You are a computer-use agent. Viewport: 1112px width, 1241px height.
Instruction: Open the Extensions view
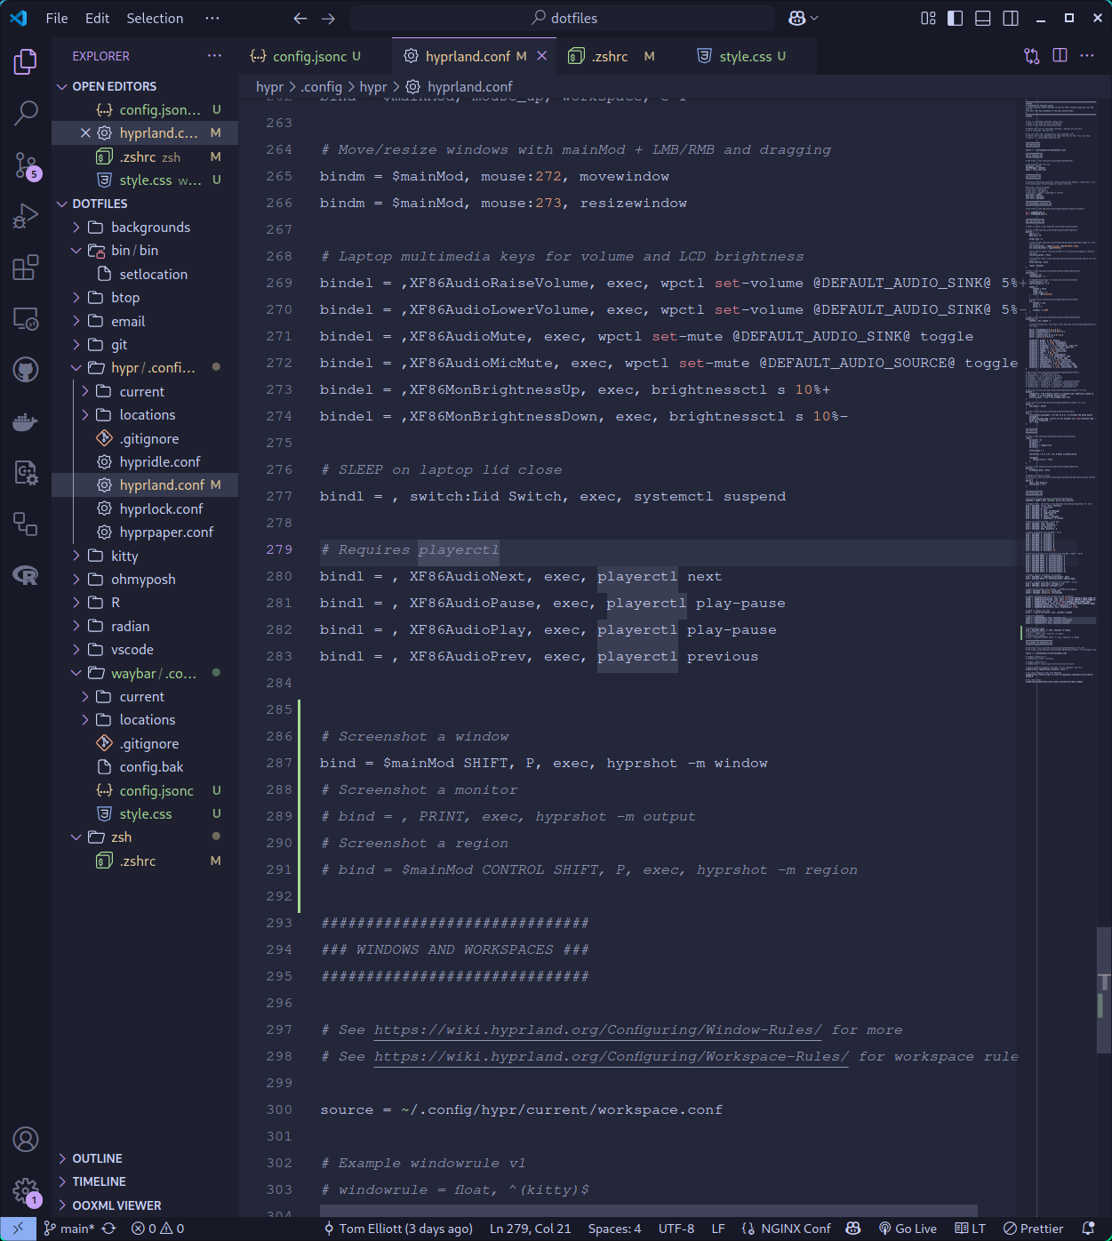click(26, 268)
